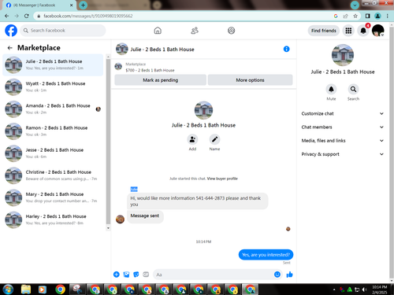
Task: Open Chrome tab search dropdown
Action: coord(355,5)
